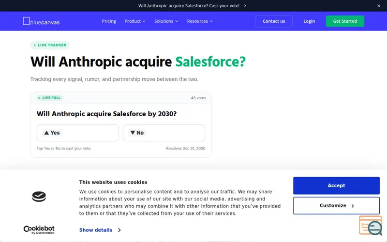Expand the Resources dropdown menu
This screenshot has width=387, height=242.
(200, 21)
